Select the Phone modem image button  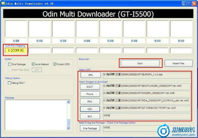click(x=90, y=94)
